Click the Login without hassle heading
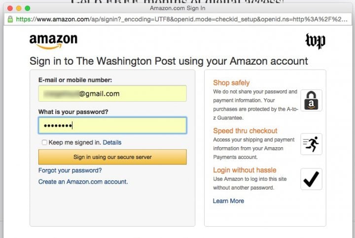355x238 pixels. (x=245, y=170)
